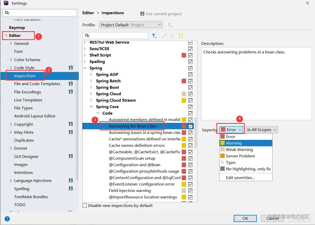
Task: Click the project icon beside Copyright
Action: [71, 124]
